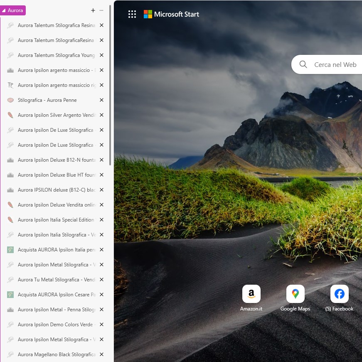Open the Amazon.it shortcut tile
Image resolution: width=362 pixels, height=362 pixels.
point(251,294)
